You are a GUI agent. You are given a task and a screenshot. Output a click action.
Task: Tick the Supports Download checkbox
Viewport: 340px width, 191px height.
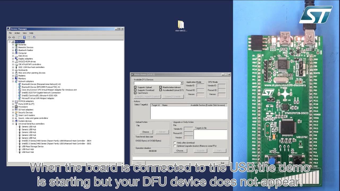135,90
